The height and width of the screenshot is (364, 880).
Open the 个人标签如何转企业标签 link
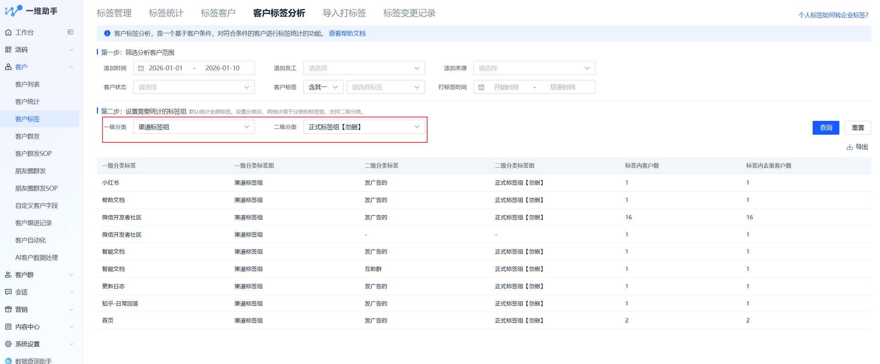coord(833,15)
